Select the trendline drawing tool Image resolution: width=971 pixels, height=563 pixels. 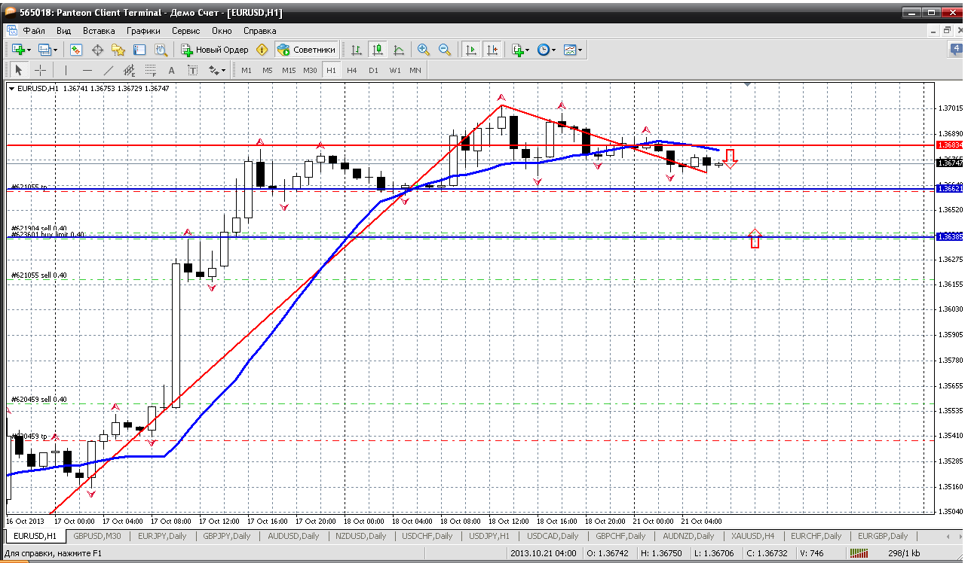[x=109, y=70]
